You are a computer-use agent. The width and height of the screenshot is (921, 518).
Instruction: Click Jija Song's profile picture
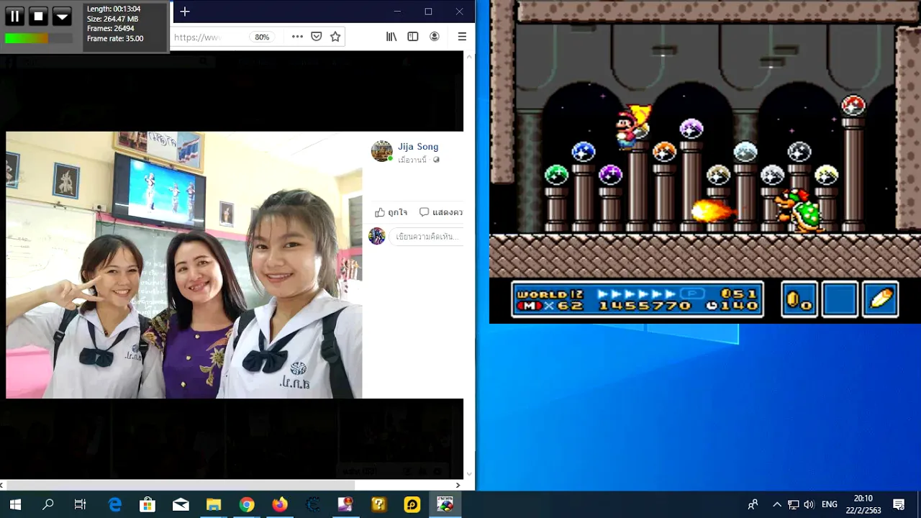click(381, 151)
